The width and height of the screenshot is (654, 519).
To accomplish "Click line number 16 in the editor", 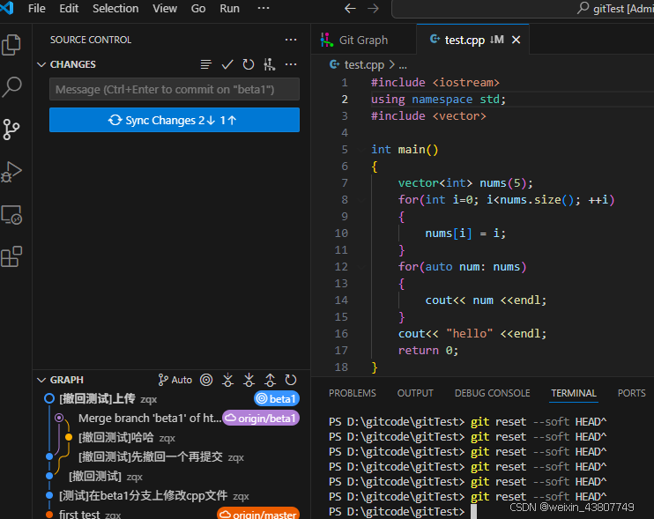I will click(341, 333).
